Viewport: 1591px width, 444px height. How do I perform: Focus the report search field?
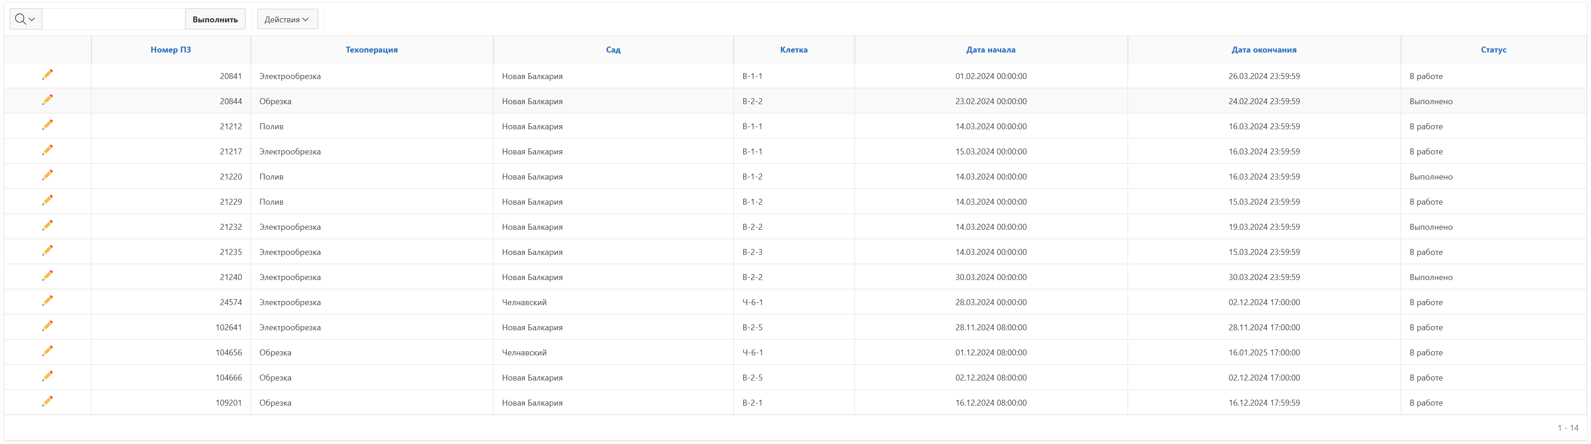tap(114, 19)
